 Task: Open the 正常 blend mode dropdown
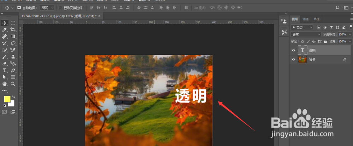click(306, 35)
